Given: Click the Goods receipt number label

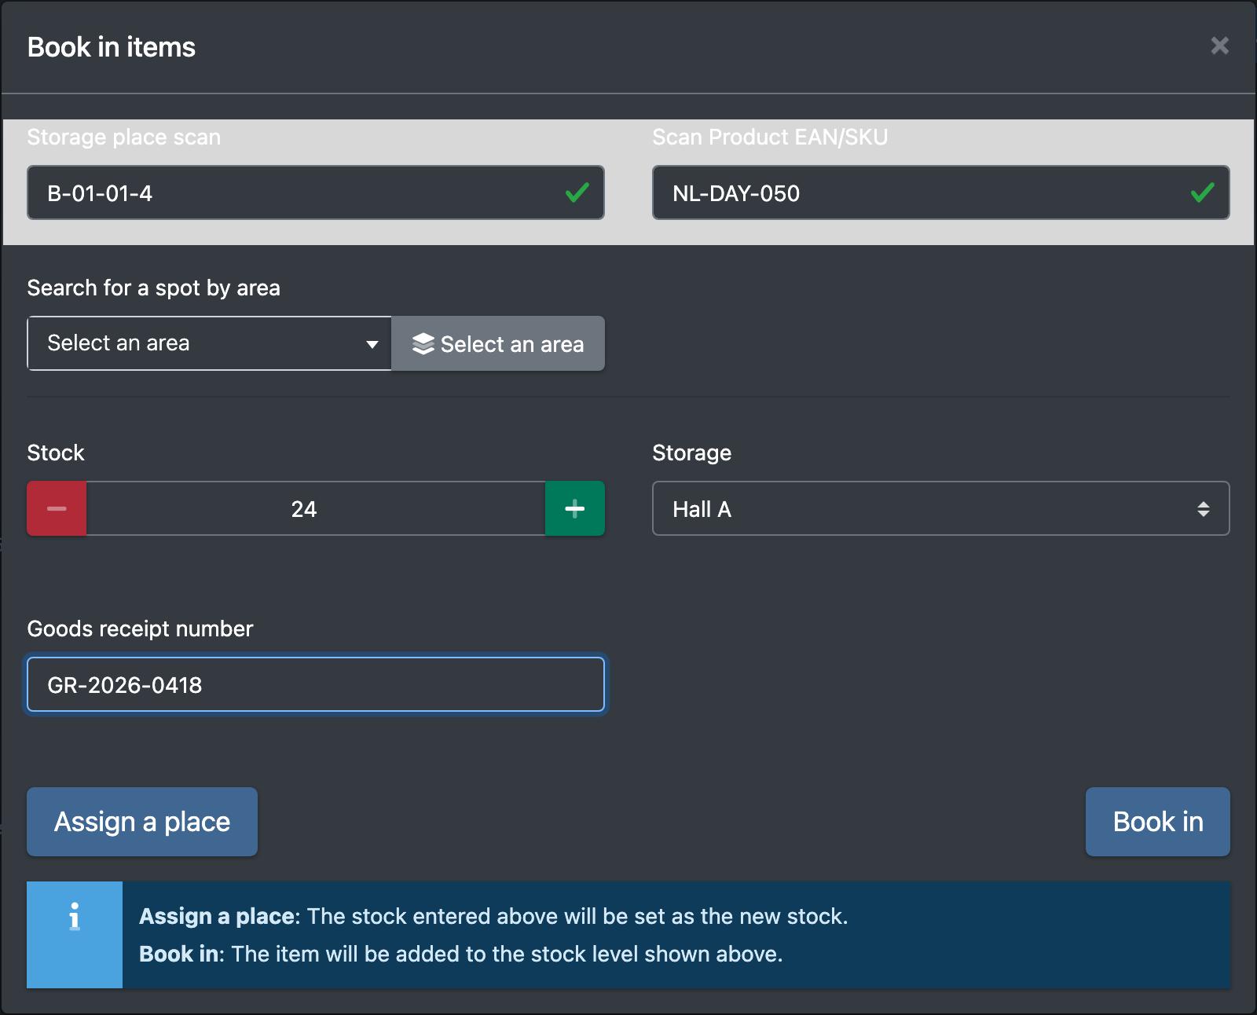Looking at the screenshot, I should [141, 629].
